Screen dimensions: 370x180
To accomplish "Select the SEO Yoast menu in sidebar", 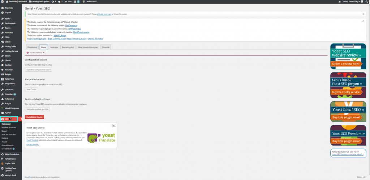I will [x=11, y=119].
